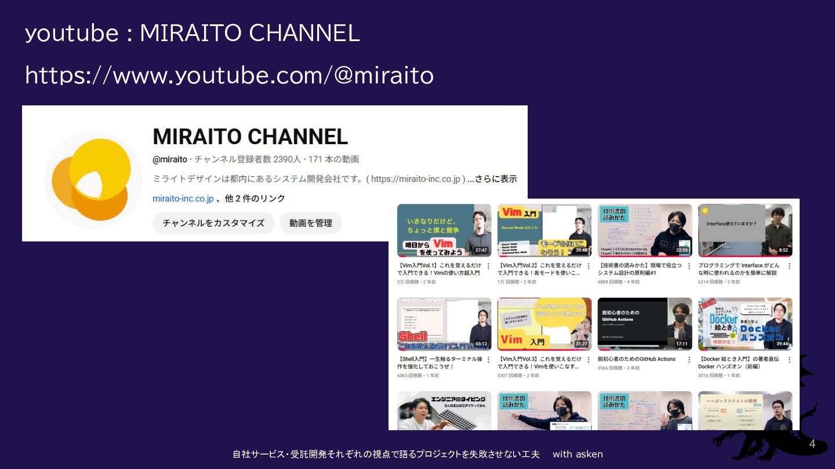Click the @miraito channel handle
Image resolution: width=835 pixels, height=469 pixels.
(x=170, y=159)
